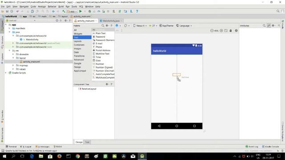Open the app run configuration dropdown
Image resolution: width=285 pixels, height=160 pixels.
pos(72,11)
